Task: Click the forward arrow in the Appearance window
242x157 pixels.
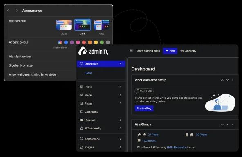Action: (x=16, y=11)
